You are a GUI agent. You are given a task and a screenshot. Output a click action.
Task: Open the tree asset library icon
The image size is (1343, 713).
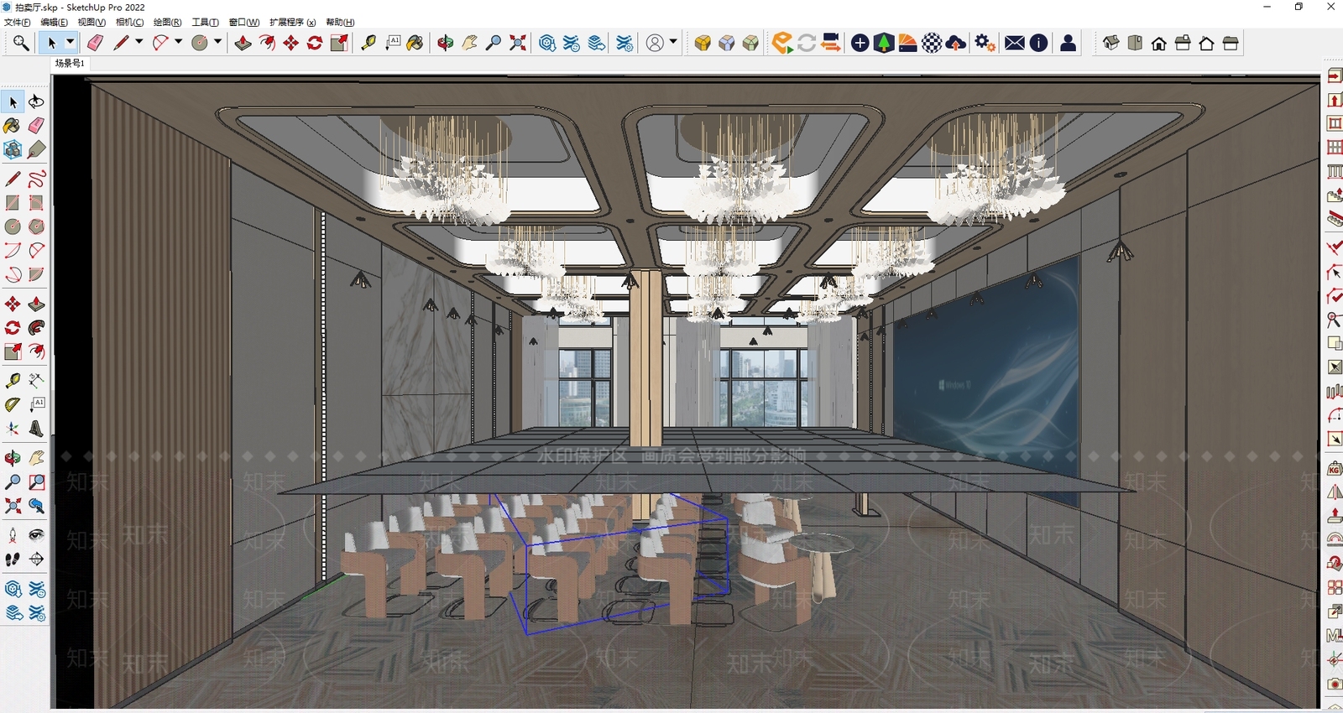(884, 43)
